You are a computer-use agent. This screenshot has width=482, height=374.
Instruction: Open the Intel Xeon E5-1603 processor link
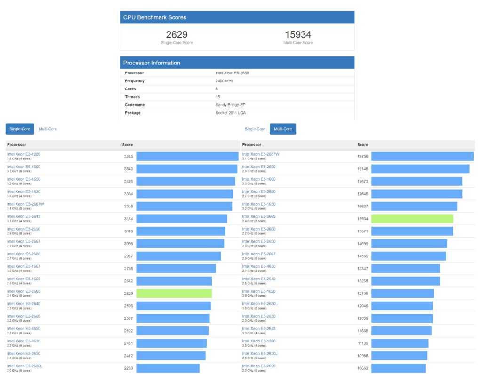pyautogui.click(x=24, y=279)
